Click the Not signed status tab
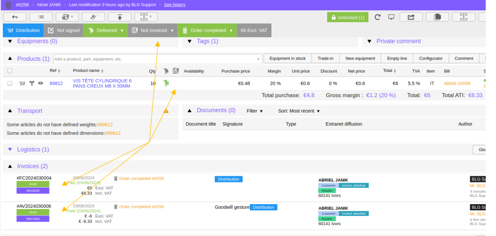The height and width of the screenshot is (236, 496). (x=63, y=30)
